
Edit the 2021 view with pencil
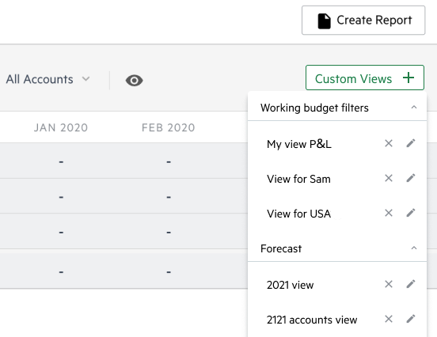click(x=411, y=284)
